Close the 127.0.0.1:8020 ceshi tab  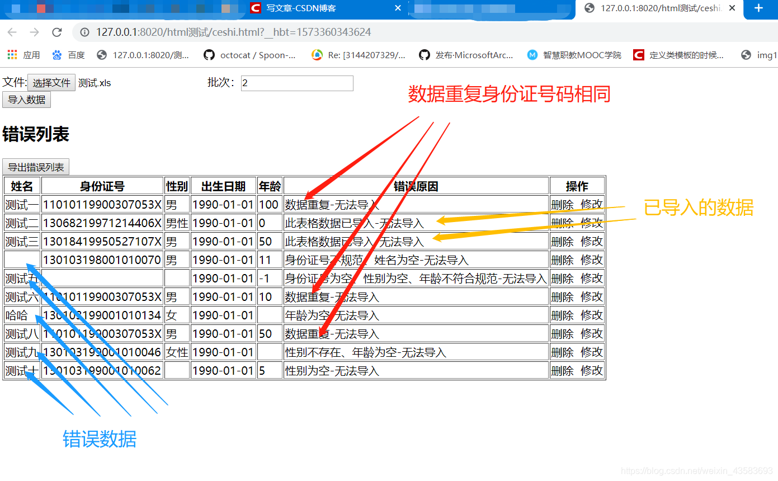coord(733,8)
